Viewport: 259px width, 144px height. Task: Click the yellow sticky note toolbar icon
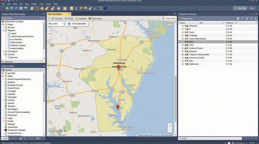(x=72, y=8)
